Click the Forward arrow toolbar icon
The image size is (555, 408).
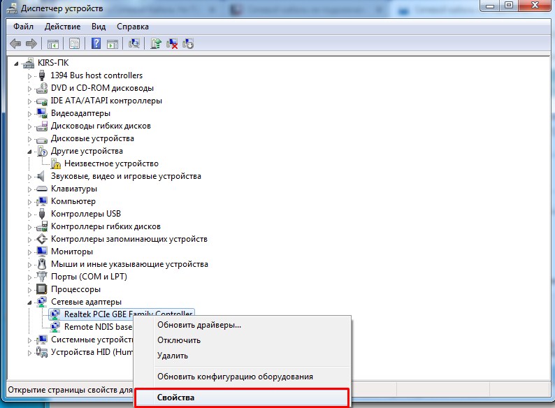(31, 44)
